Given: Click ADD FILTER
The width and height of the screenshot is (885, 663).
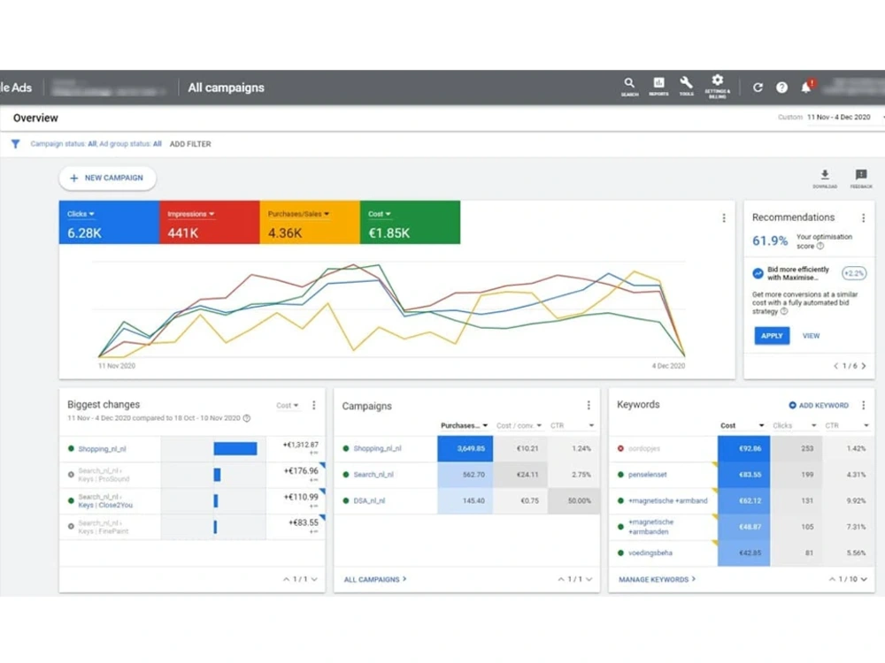Looking at the screenshot, I should [190, 144].
